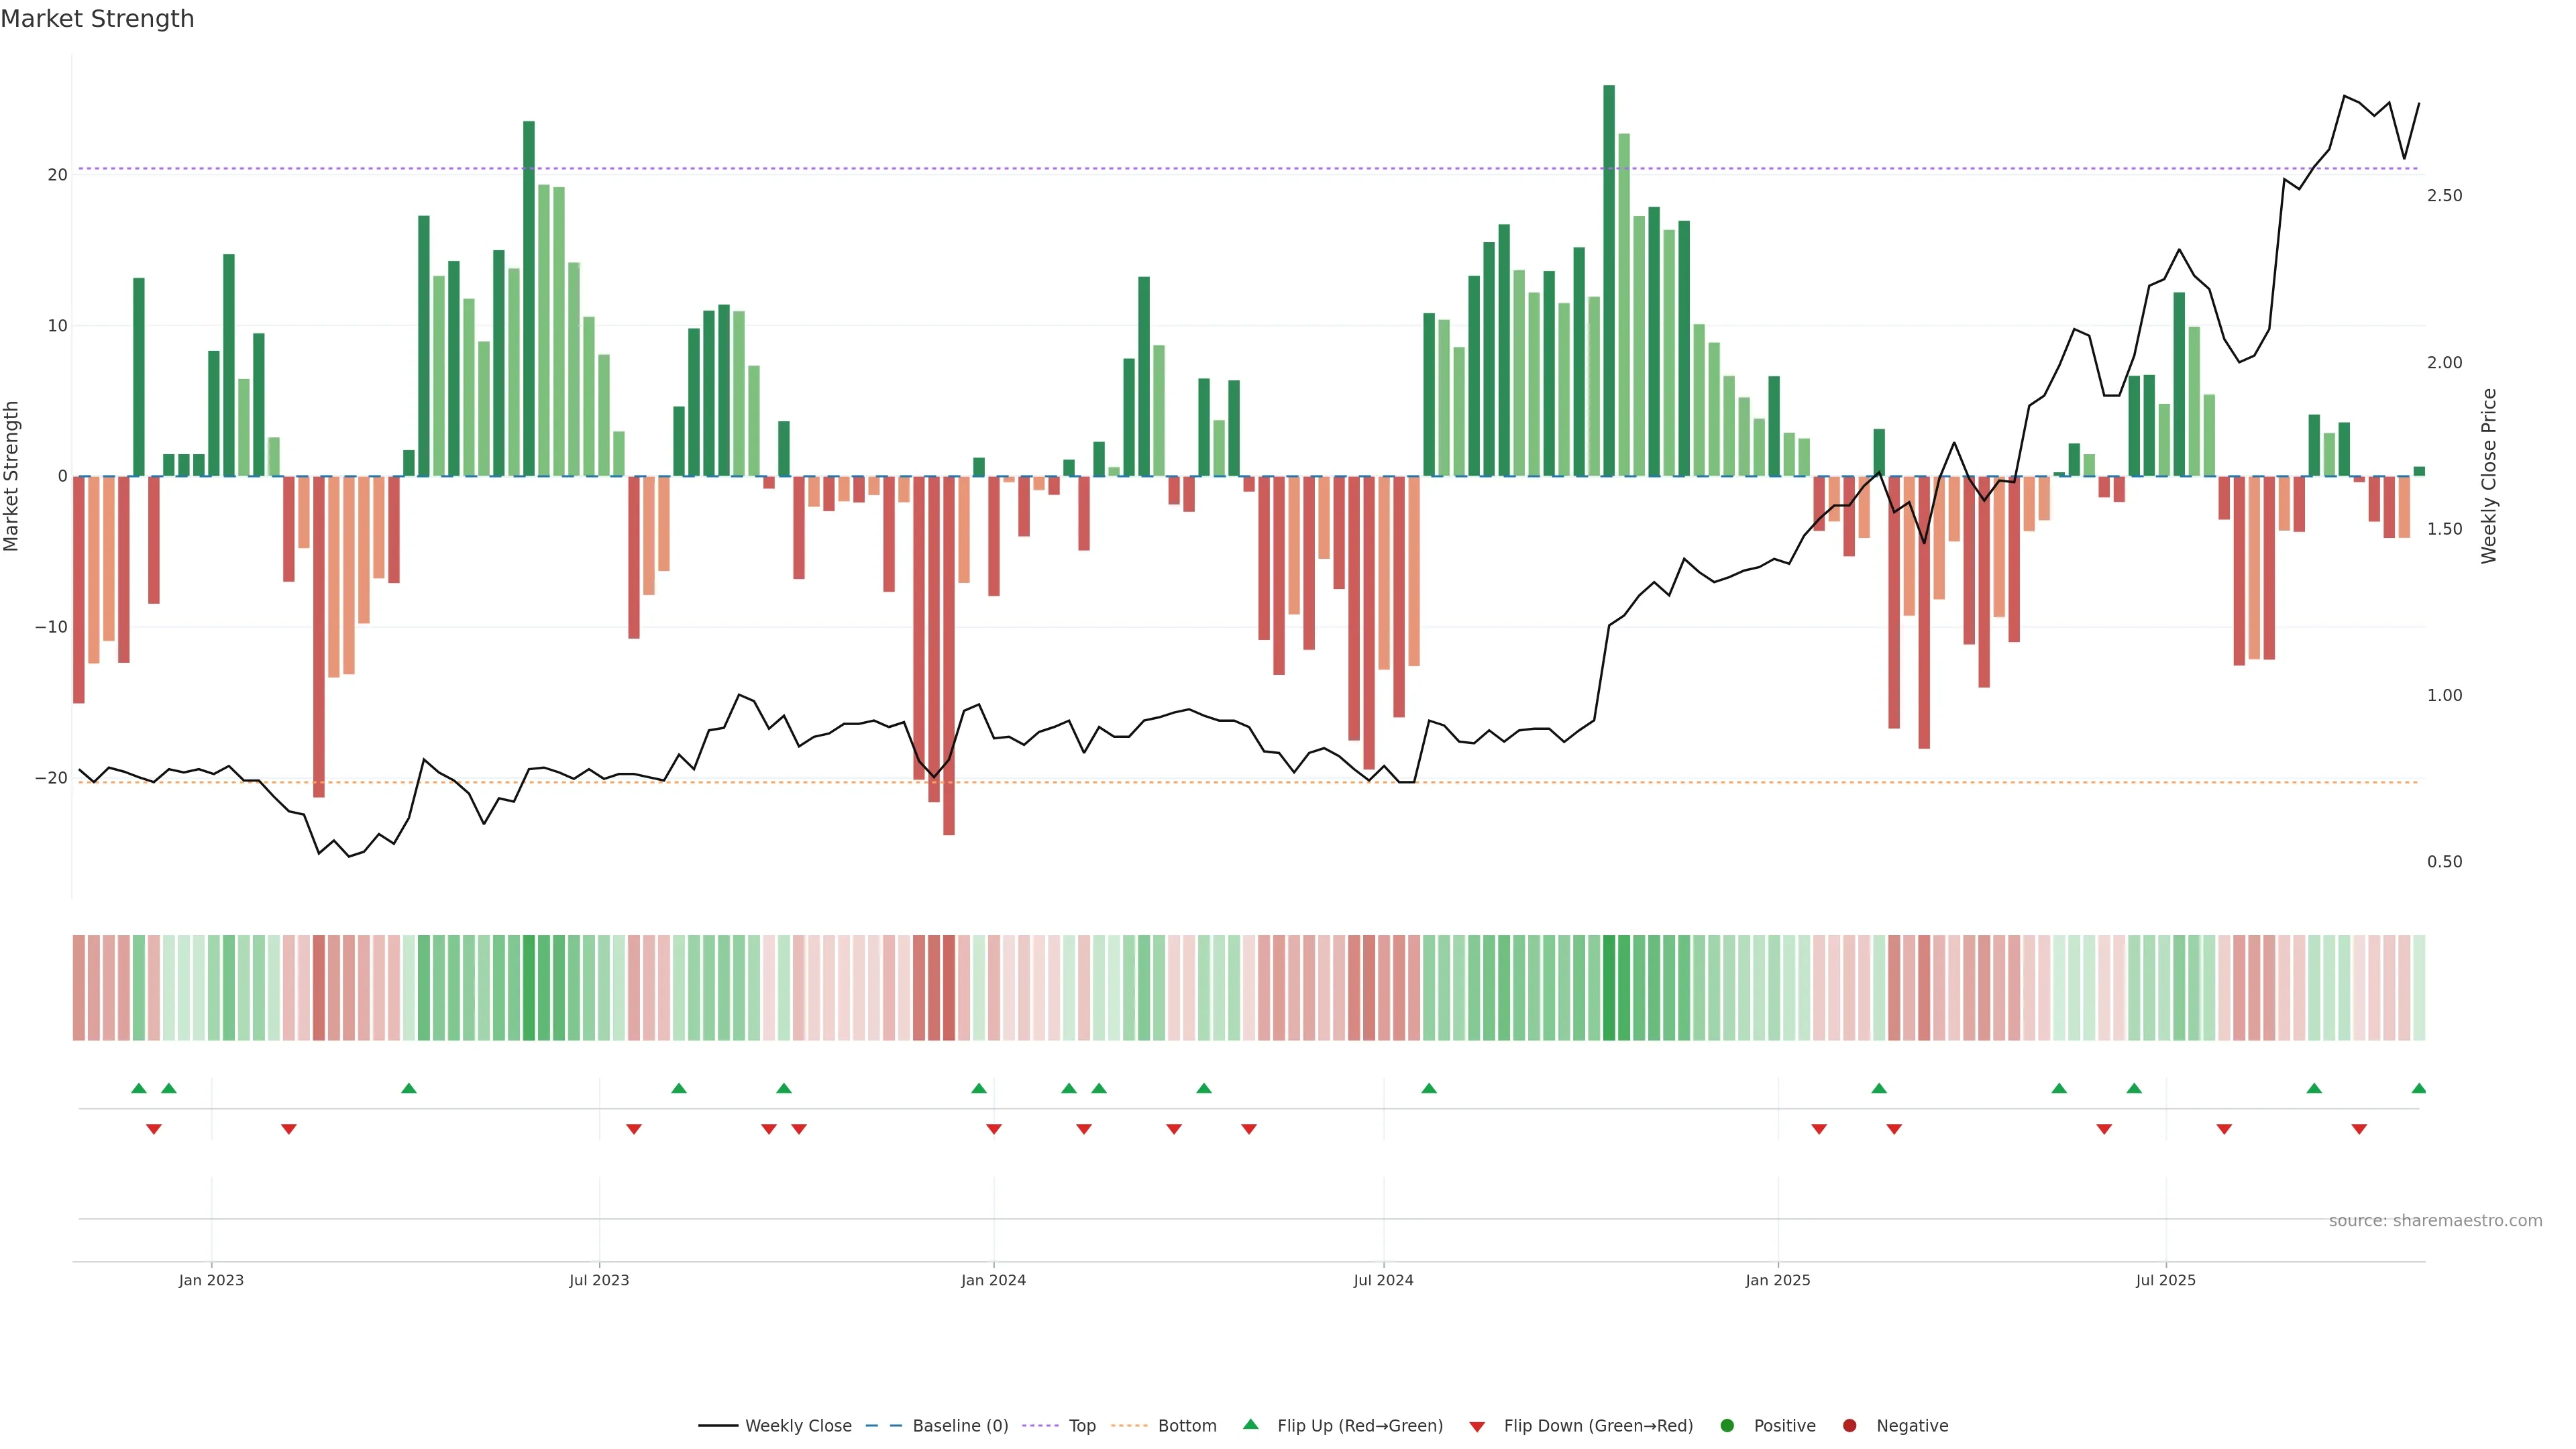Screen dimensions: 2576x1449
Task: Click the source: sharemaestro.com text
Action: point(2435,1221)
